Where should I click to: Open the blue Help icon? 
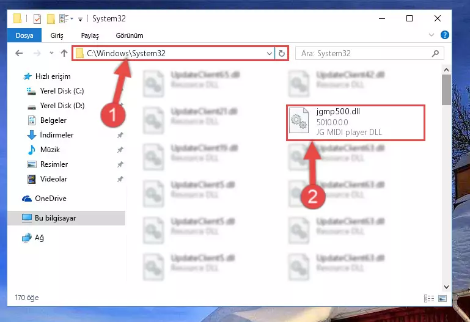click(445, 35)
